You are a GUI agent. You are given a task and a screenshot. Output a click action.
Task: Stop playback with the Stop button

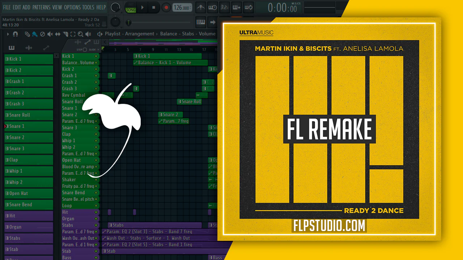point(154,7)
